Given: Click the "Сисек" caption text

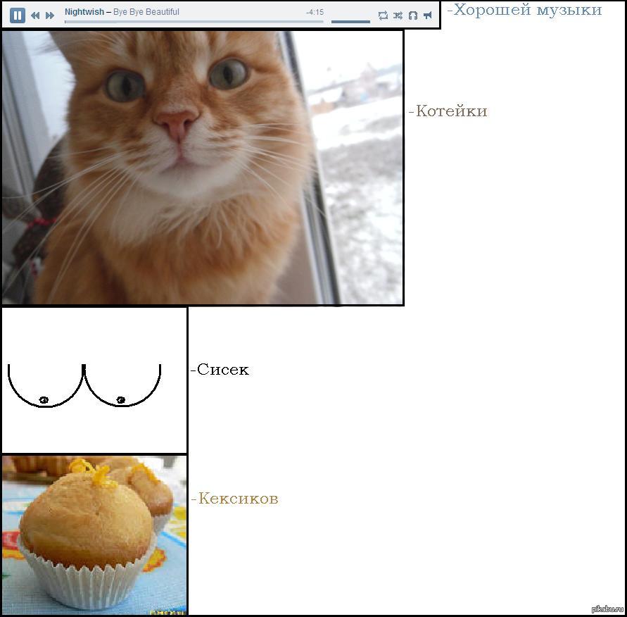Looking at the screenshot, I should (x=222, y=370).
